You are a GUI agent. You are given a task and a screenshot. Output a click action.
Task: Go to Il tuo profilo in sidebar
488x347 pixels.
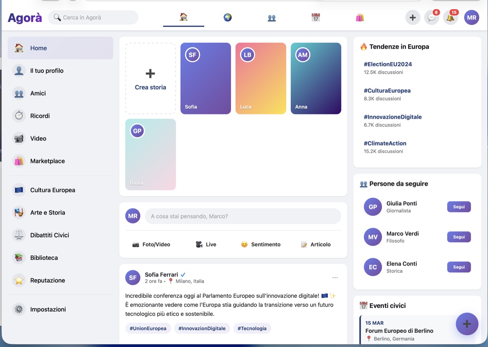tap(60, 70)
